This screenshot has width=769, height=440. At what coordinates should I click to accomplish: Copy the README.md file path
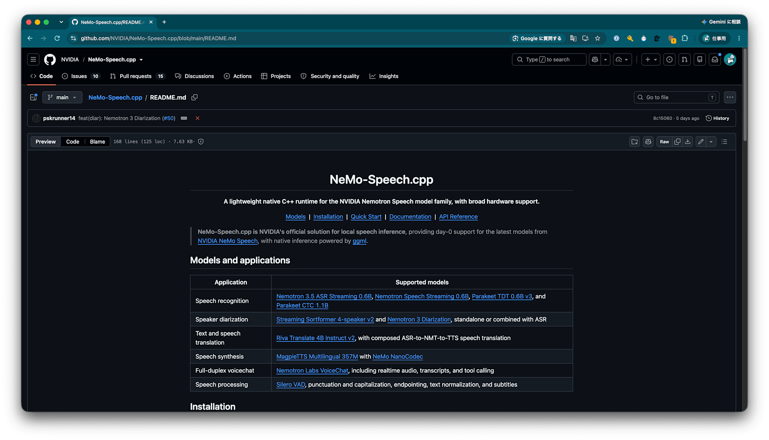pyautogui.click(x=195, y=97)
